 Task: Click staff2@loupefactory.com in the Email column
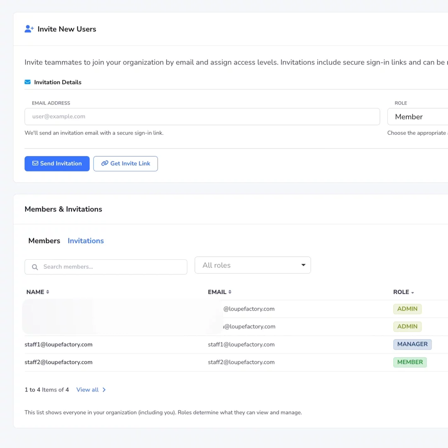point(241,362)
